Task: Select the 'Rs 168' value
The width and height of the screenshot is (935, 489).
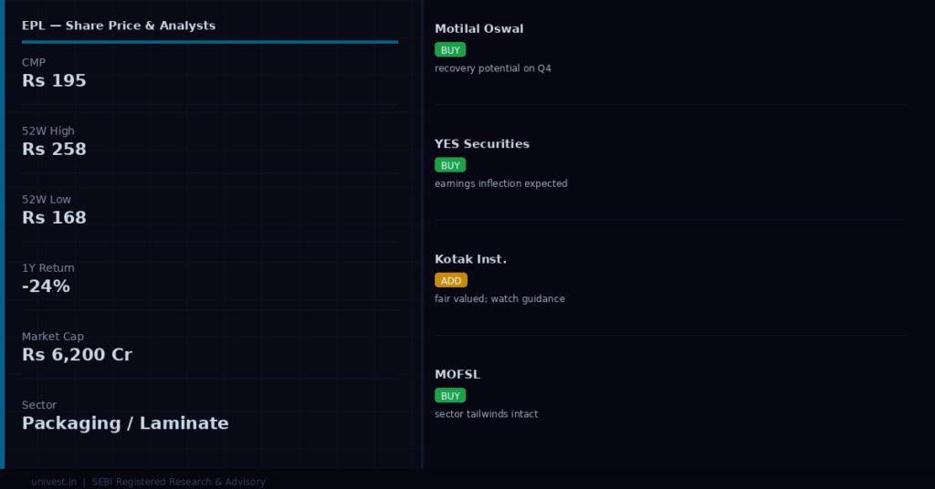Action: (x=54, y=217)
